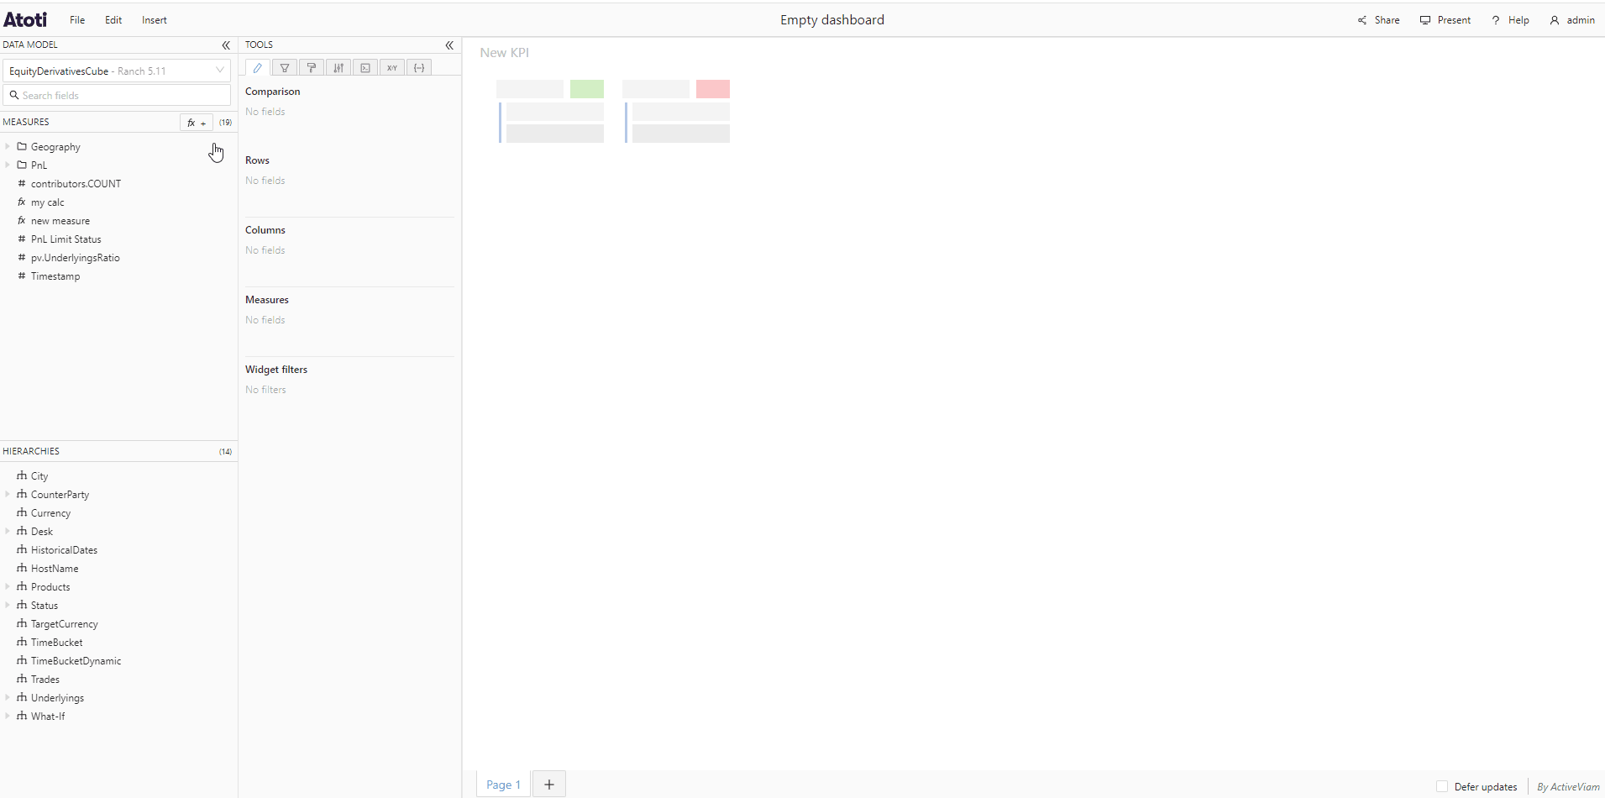Viewport: 1605px width, 798px height.
Task: Expand the Underlyings hierarchy
Action: (x=8, y=697)
